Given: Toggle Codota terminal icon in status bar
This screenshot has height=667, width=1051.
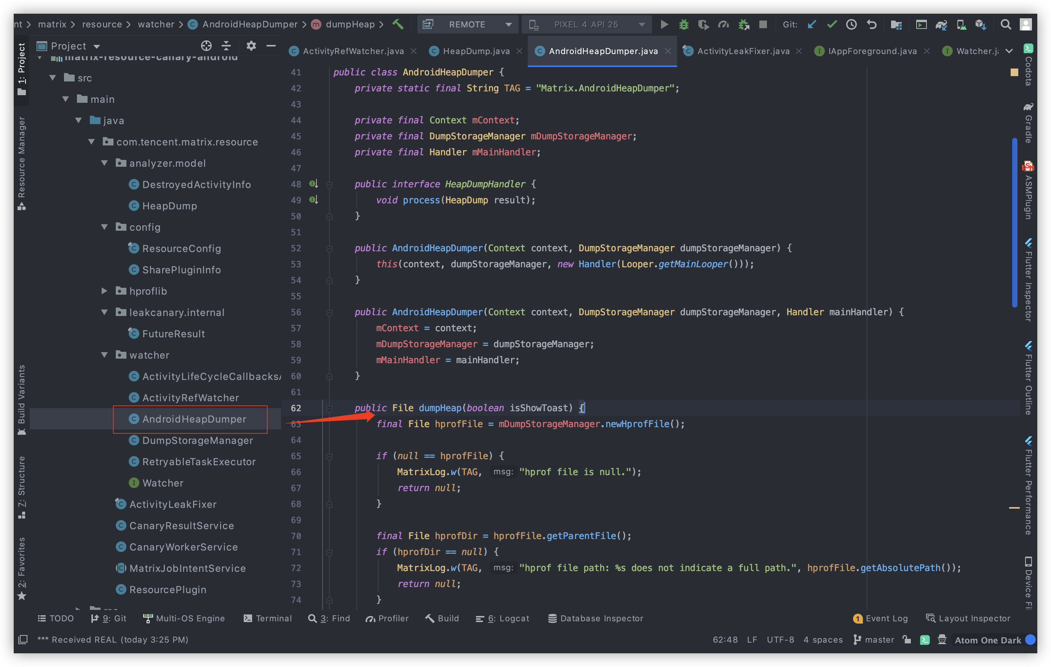Looking at the screenshot, I should coord(925,640).
